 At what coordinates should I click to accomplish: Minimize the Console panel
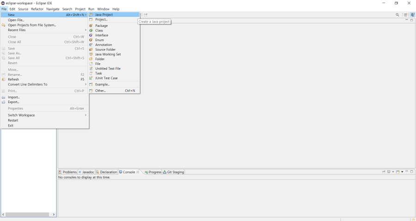[406, 172]
